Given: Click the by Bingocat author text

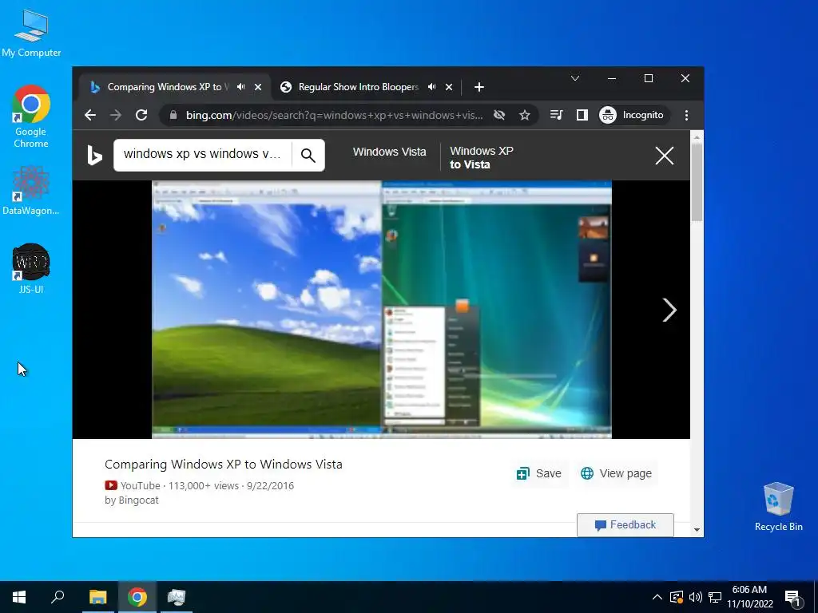Looking at the screenshot, I should [132, 500].
